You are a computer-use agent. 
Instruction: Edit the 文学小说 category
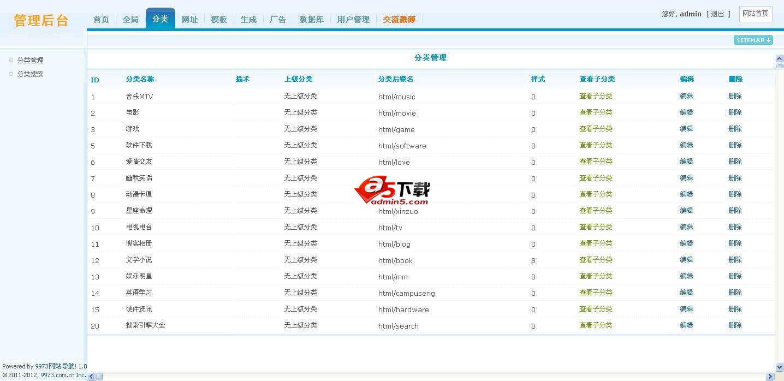coord(686,260)
